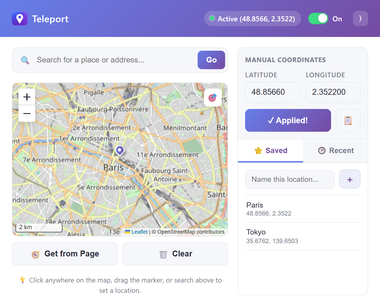Open the Leaflet attribution link
Viewport: 380px width, 305px height.
tap(139, 232)
